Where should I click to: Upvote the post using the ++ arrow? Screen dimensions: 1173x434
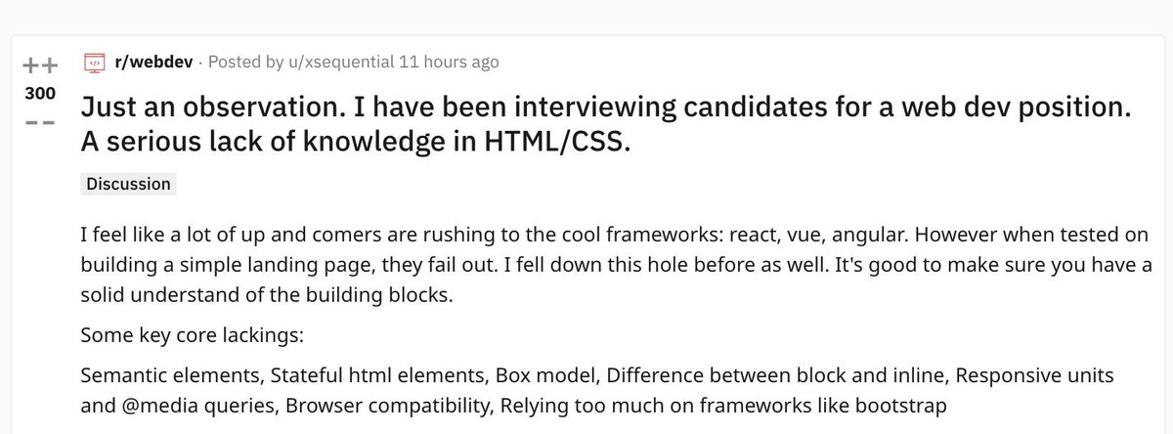pyautogui.click(x=40, y=65)
